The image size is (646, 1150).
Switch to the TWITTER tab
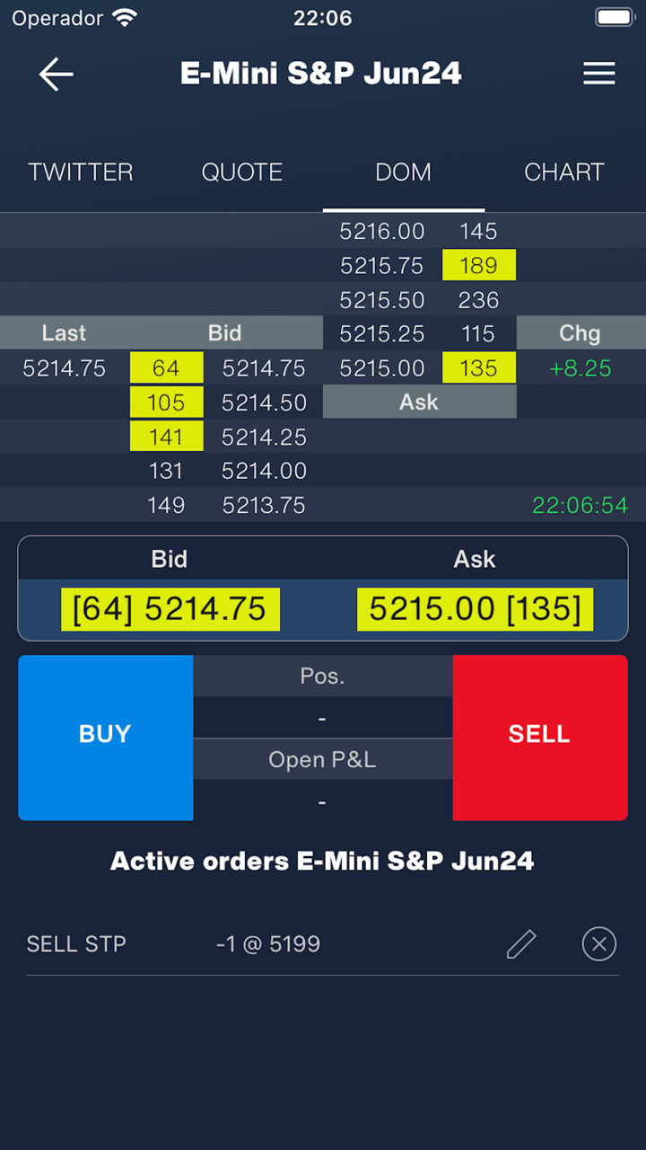coord(81,172)
